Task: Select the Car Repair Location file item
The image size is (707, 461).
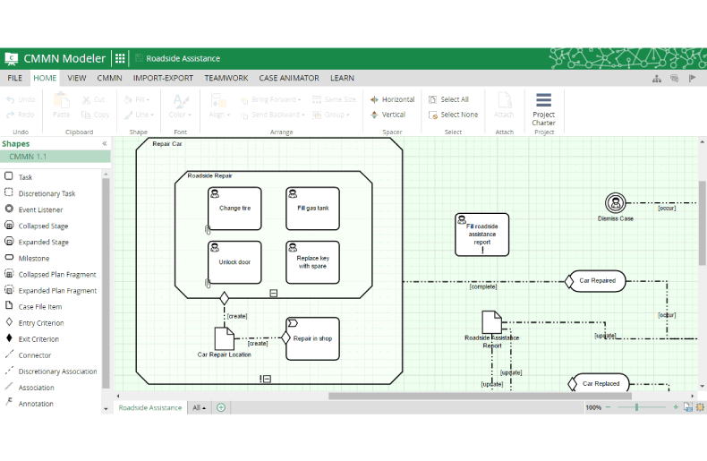Action: (x=224, y=338)
